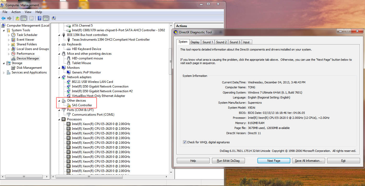Viewport: 365px width, 186px height.
Task: Toggle Check for WHQL digital signatures checkbox
Action: tap(185, 142)
